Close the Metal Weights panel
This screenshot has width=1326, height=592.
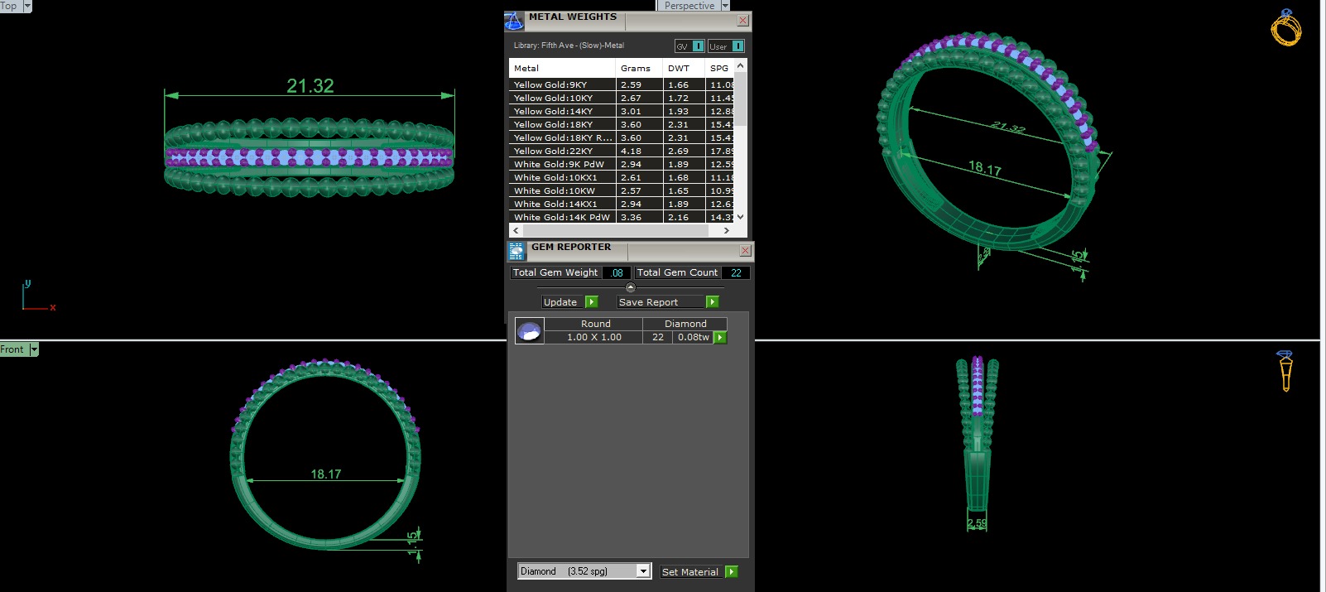(743, 21)
